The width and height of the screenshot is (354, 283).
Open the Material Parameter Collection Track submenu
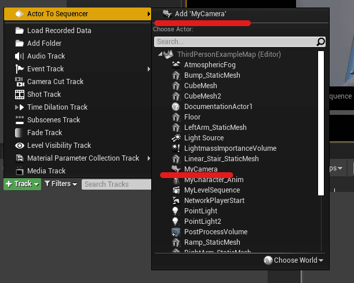[x=149, y=158]
